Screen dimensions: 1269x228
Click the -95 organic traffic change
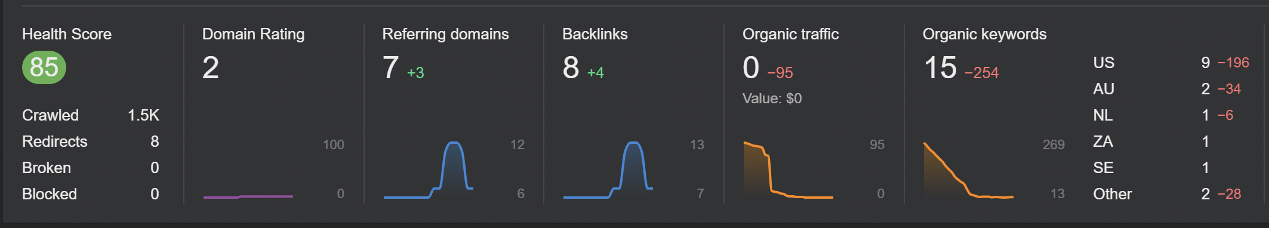pos(780,73)
